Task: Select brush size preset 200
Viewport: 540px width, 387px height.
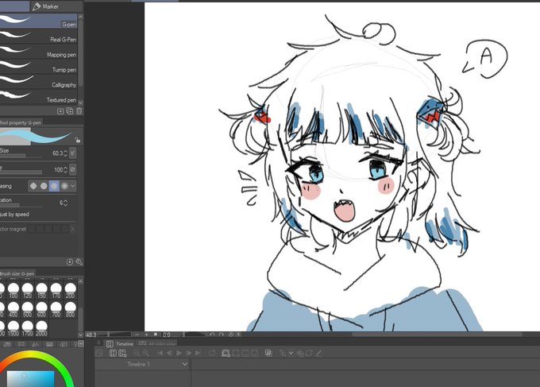Action: click(70, 291)
